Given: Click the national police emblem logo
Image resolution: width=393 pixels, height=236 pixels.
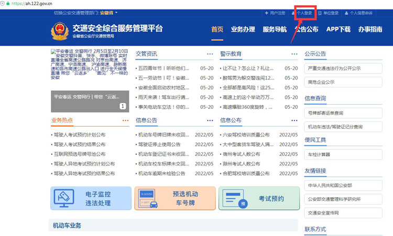Looking at the screenshot, I should (60, 31).
